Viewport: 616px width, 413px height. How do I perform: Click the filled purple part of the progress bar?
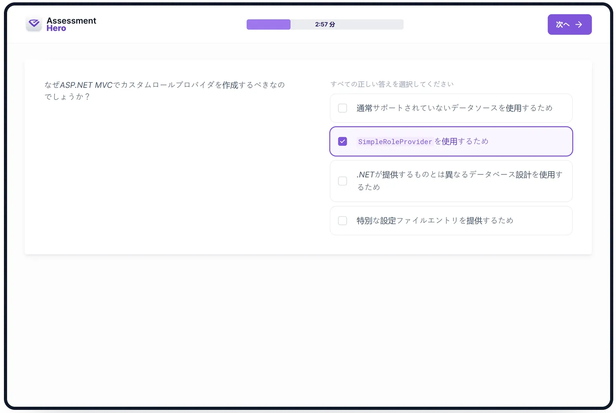click(x=268, y=24)
